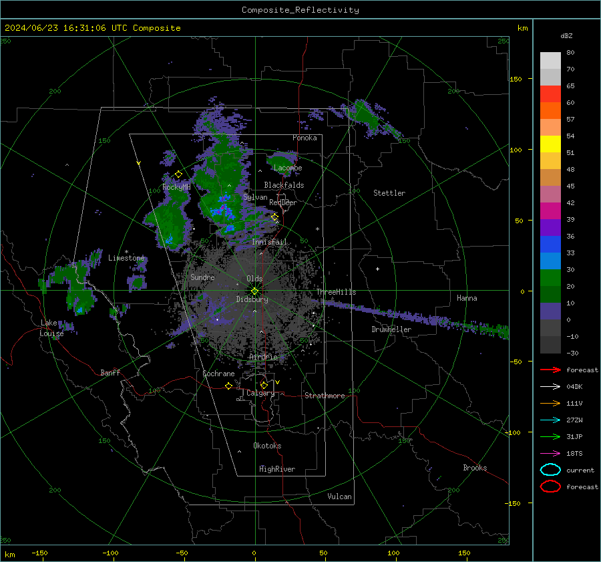Click the Sylvan label
This screenshot has height=562, width=601.
[x=255, y=197]
